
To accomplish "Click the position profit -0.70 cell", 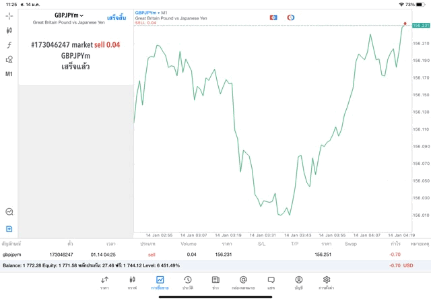I will tap(395, 255).
